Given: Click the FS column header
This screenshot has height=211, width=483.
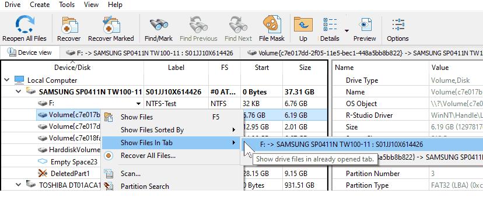Looking at the screenshot, I should point(225,68).
